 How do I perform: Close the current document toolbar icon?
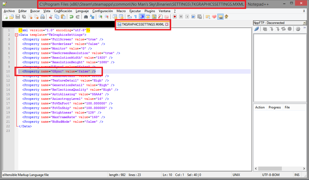click(x=30, y=17)
